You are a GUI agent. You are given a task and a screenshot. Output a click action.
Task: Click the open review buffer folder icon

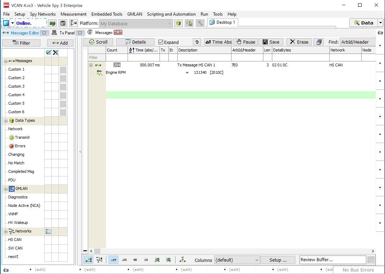(x=371, y=260)
